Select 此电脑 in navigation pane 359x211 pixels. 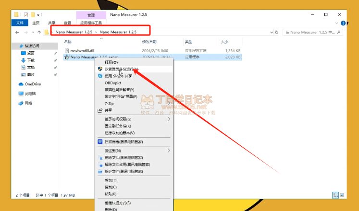[30, 94]
